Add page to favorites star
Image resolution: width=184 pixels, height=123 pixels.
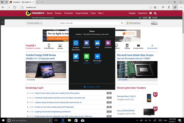pos(155,7)
